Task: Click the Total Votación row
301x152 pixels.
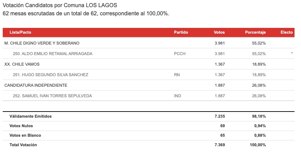Action: coord(148,145)
